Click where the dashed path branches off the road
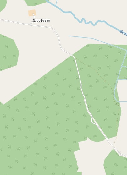Screen dimensions: 127x175 75,57
